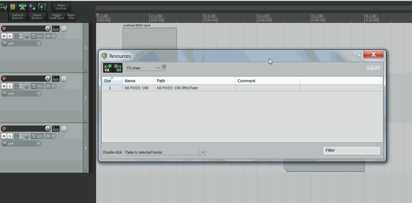Click the insert marker plus toolbar icon
The image size is (412, 203).
pyautogui.click(x=32, y=6)
